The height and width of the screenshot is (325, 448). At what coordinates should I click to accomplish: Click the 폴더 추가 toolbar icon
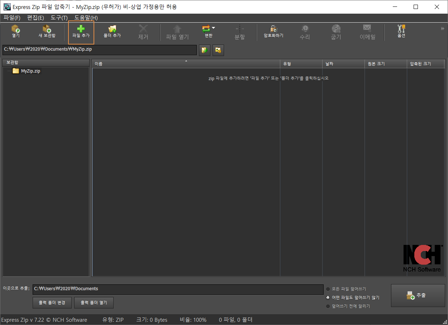[112, 29]
